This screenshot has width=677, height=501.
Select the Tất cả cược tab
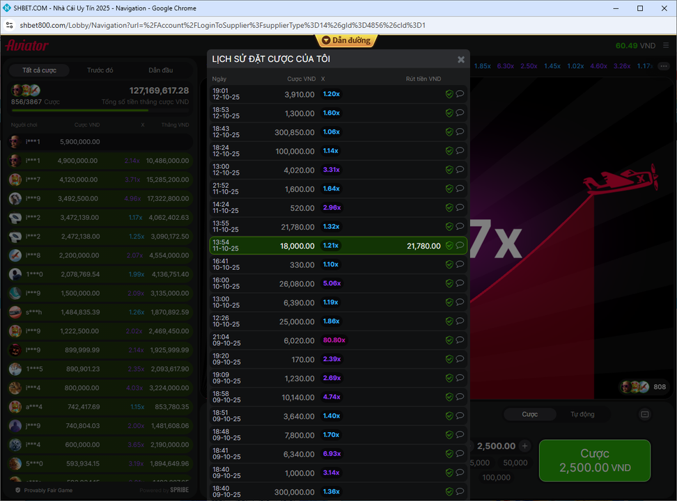point(39,70)
